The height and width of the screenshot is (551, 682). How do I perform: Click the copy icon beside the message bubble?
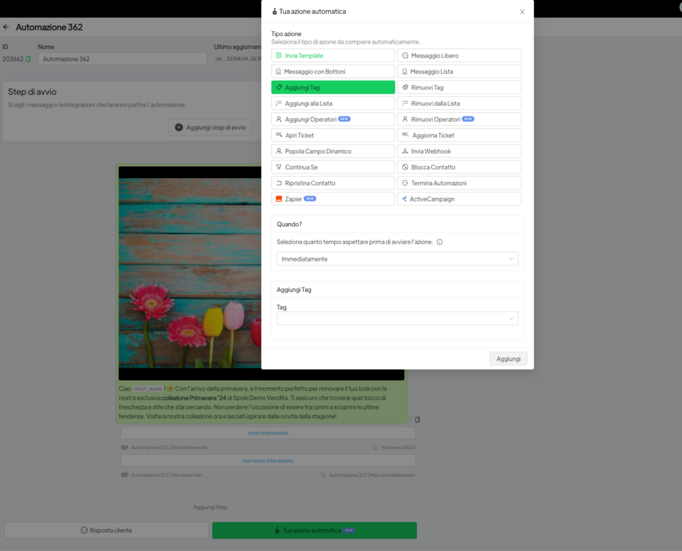tap(417, 419)
